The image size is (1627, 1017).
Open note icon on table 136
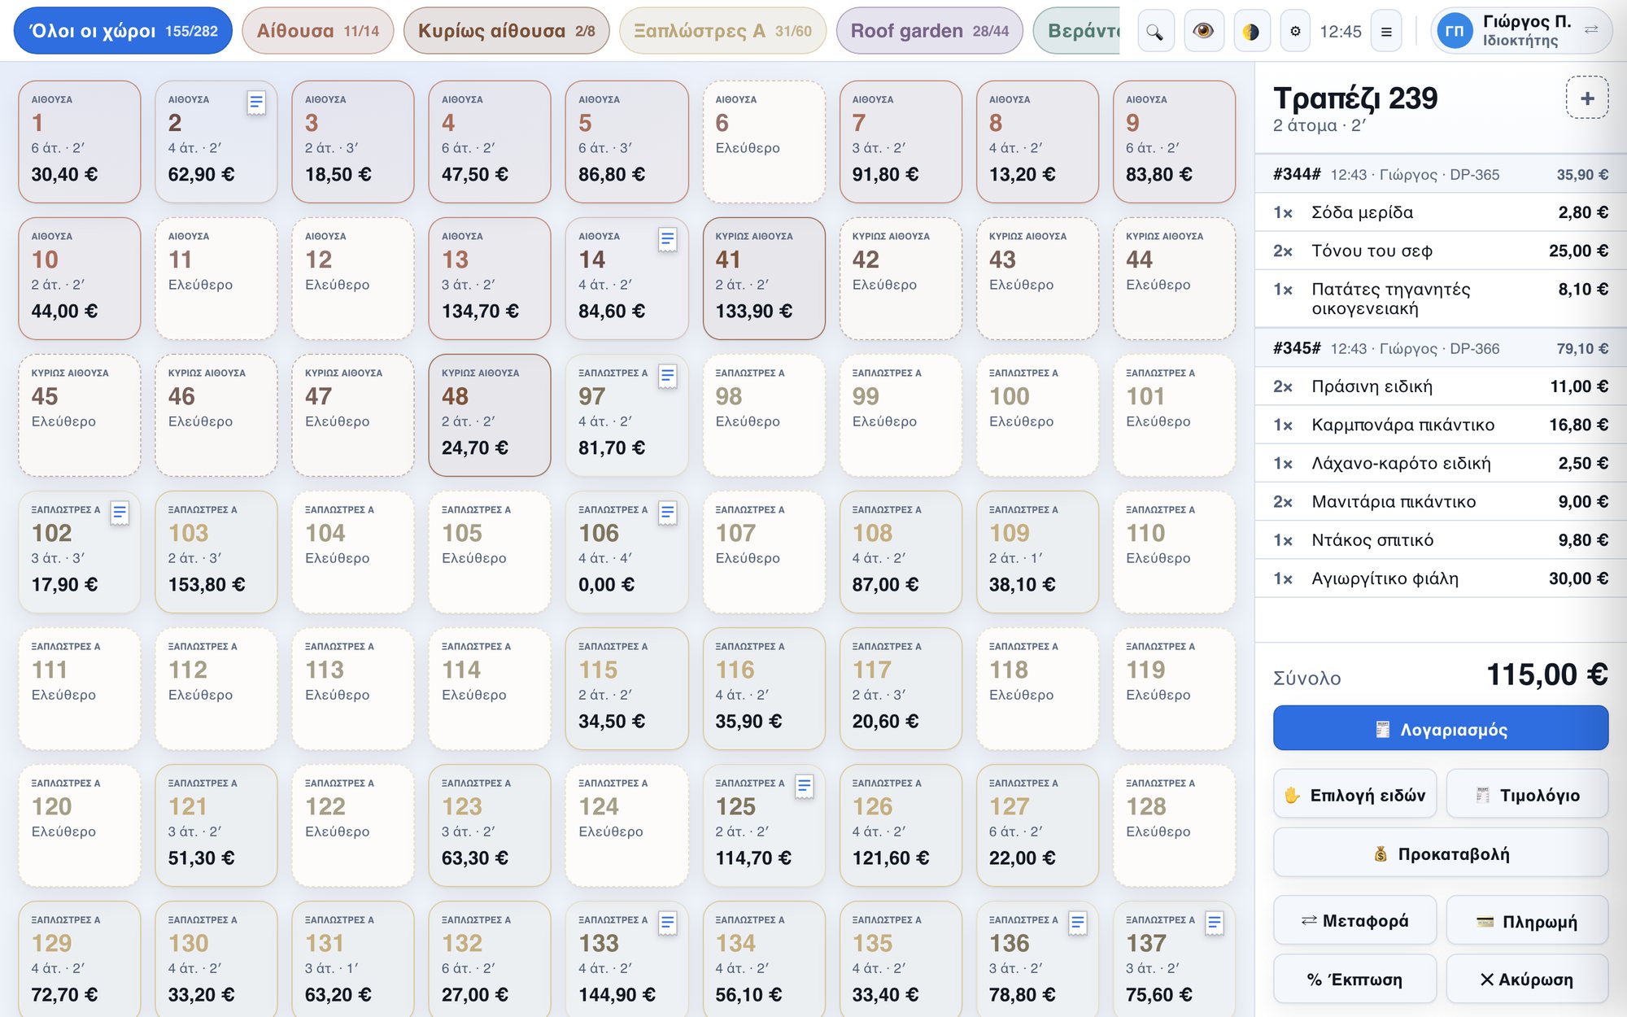1078,923
